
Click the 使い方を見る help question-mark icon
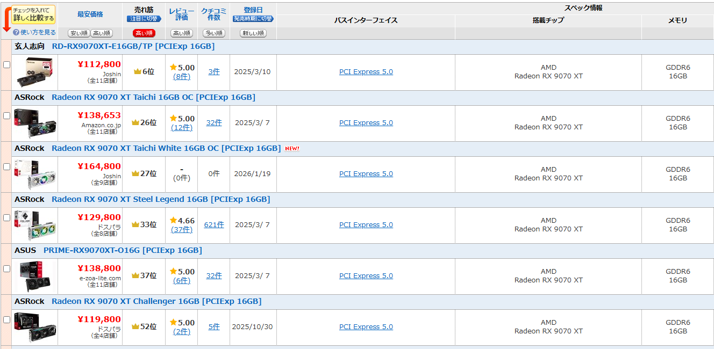pos(16,32)
